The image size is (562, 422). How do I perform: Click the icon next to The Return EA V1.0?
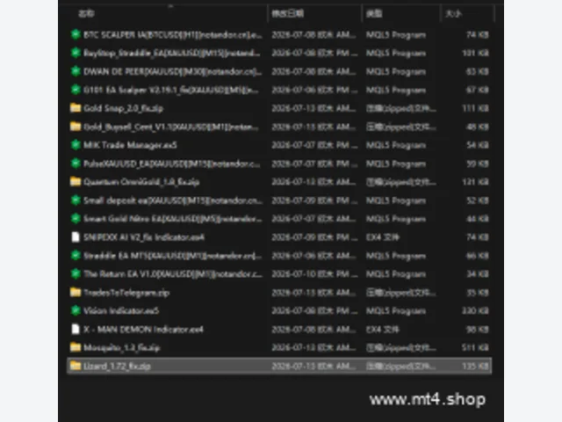(x=76, y=273)
